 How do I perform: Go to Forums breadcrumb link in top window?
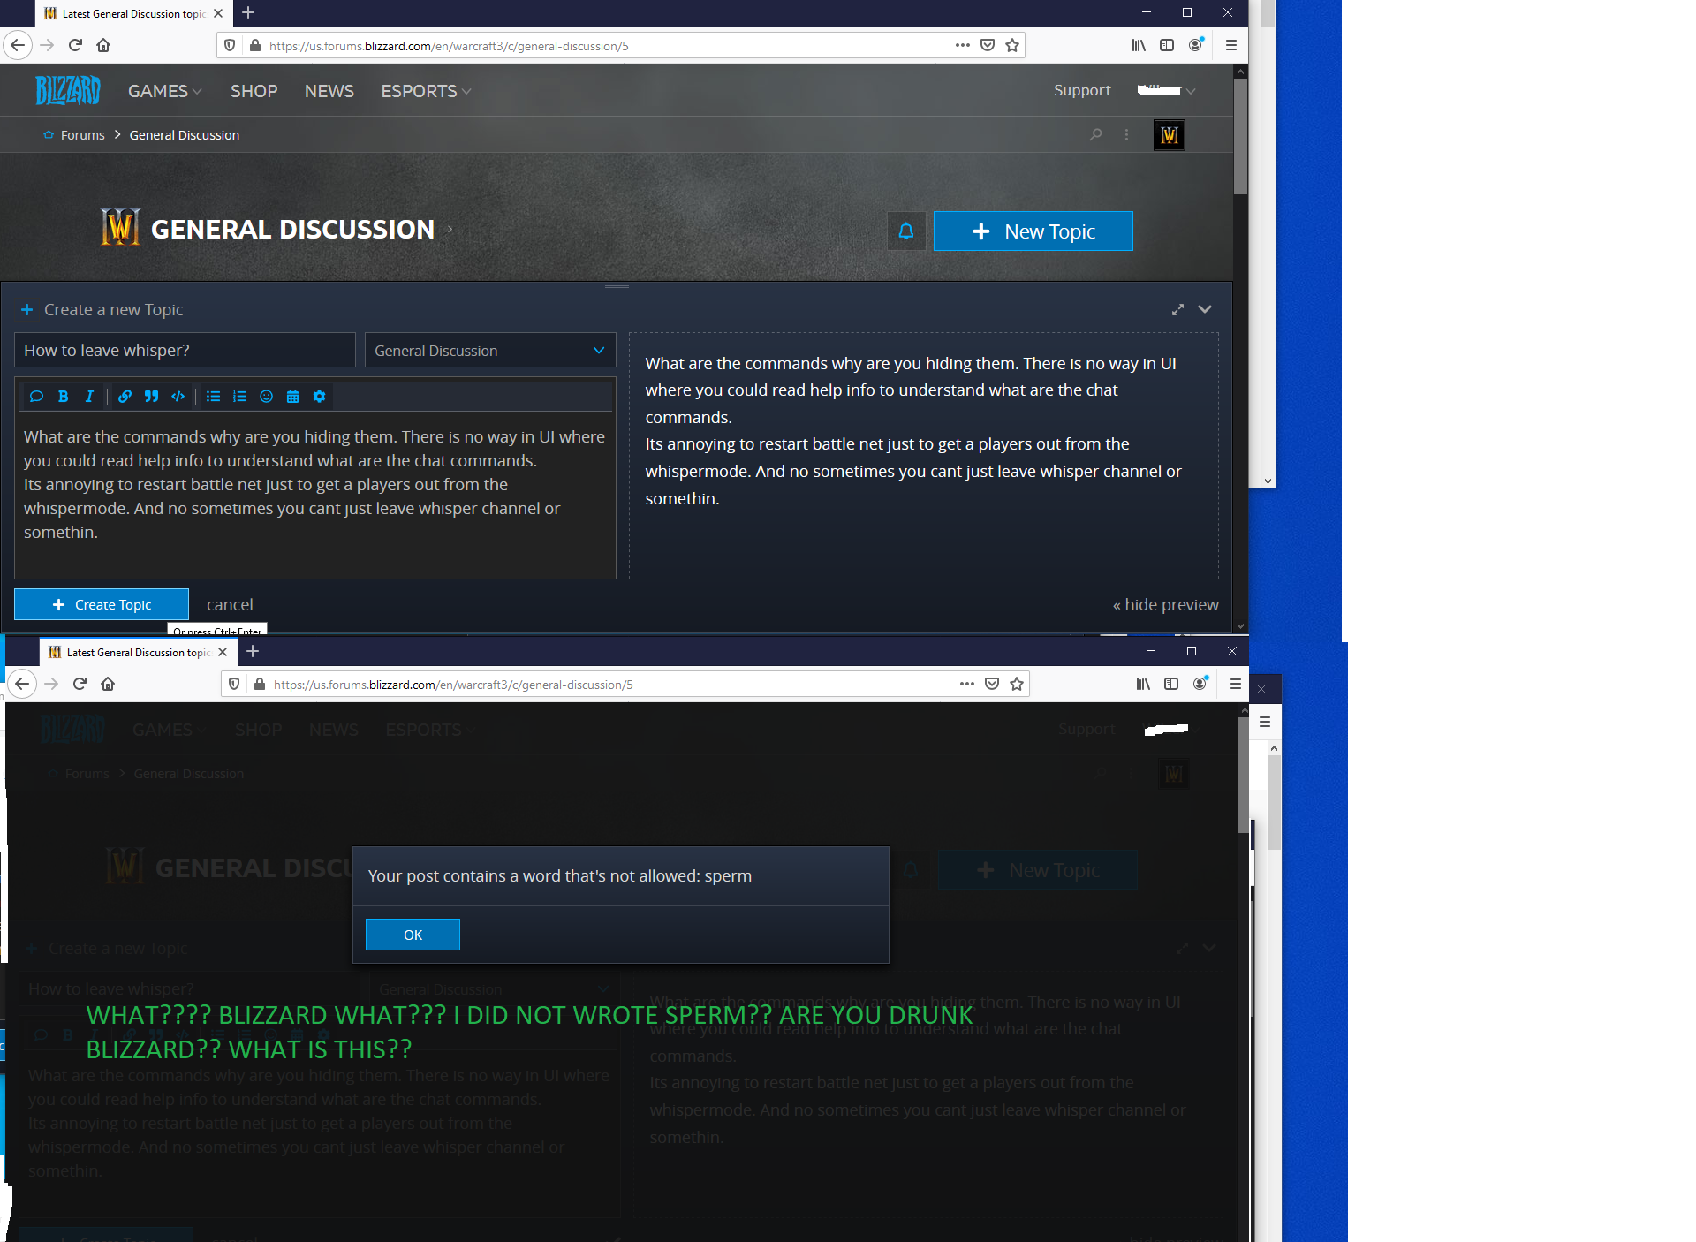coord(82,134)
